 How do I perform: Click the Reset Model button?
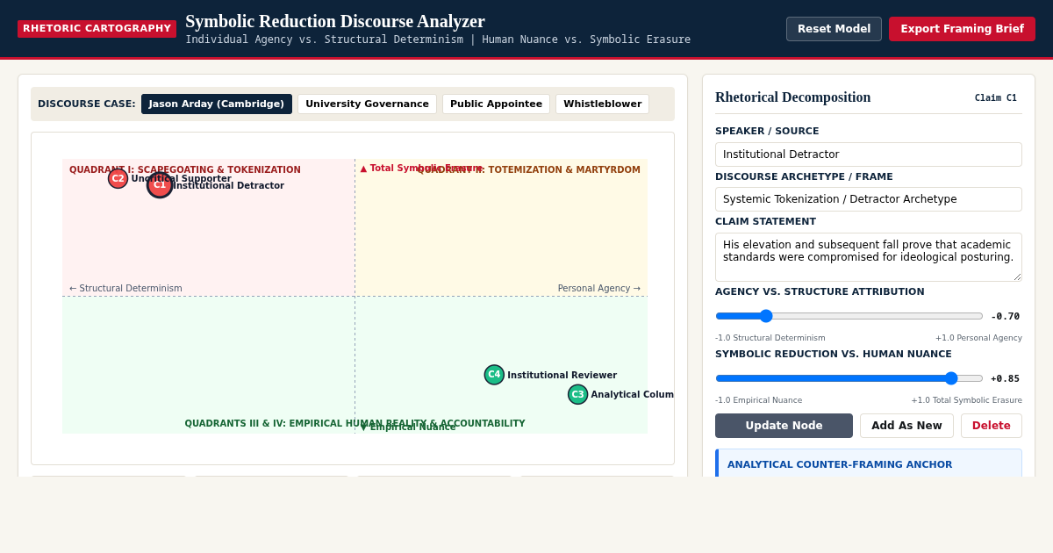click(834, 29)
